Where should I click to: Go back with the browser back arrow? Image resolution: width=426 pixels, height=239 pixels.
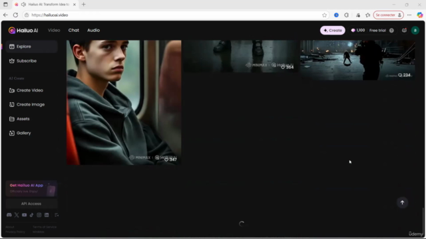coord(5,15)
